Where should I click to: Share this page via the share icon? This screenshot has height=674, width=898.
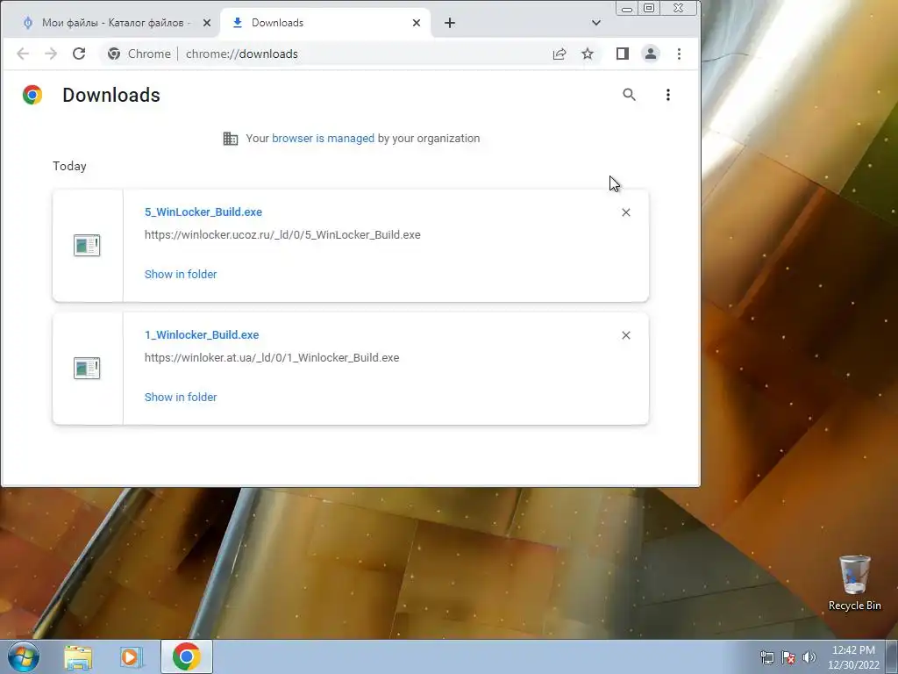[x=559, y=54]
